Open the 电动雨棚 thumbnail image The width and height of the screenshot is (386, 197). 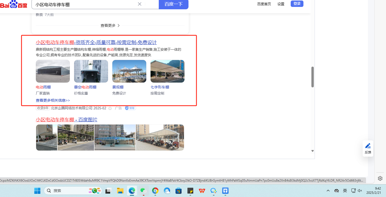(53, 71)
